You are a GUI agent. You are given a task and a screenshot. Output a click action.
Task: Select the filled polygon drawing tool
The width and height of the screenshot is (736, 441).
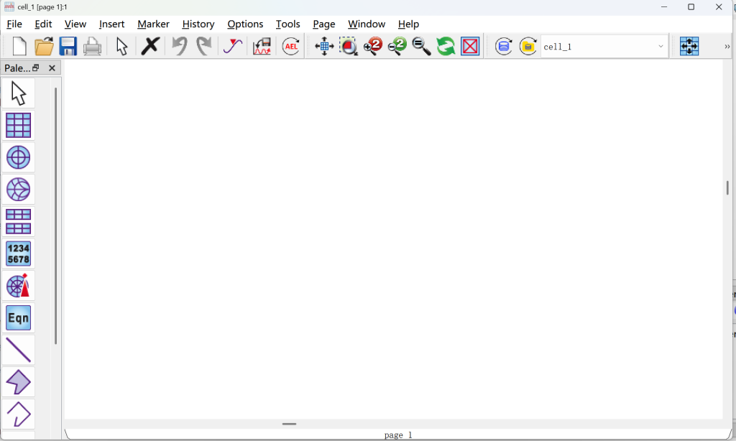click(x=18, y=382)
